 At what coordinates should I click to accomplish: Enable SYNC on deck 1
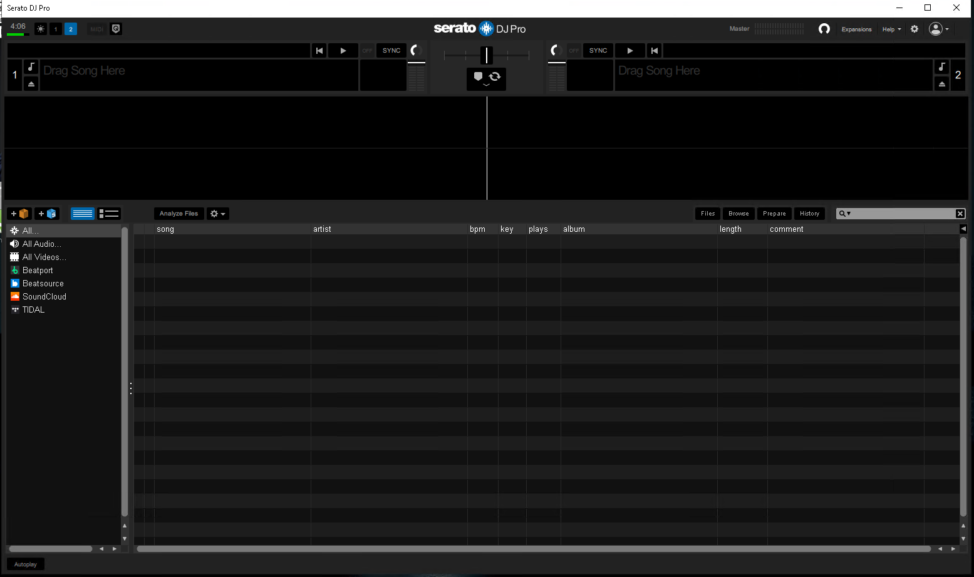click(391, 51)
